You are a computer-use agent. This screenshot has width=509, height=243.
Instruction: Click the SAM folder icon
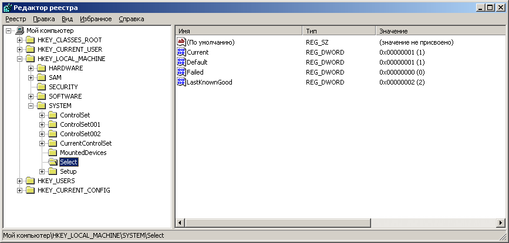pos(41,78)
